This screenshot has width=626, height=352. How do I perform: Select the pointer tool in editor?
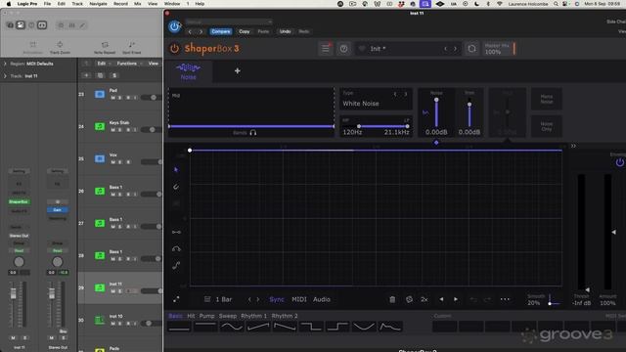tap(176, 169)
